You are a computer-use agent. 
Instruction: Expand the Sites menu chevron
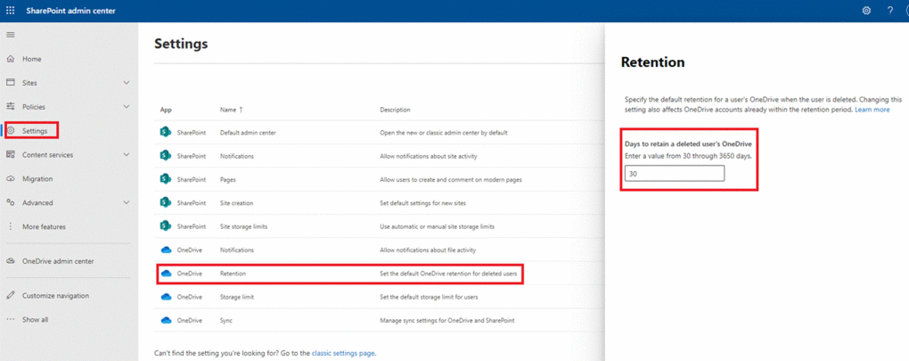coord(127,83)
